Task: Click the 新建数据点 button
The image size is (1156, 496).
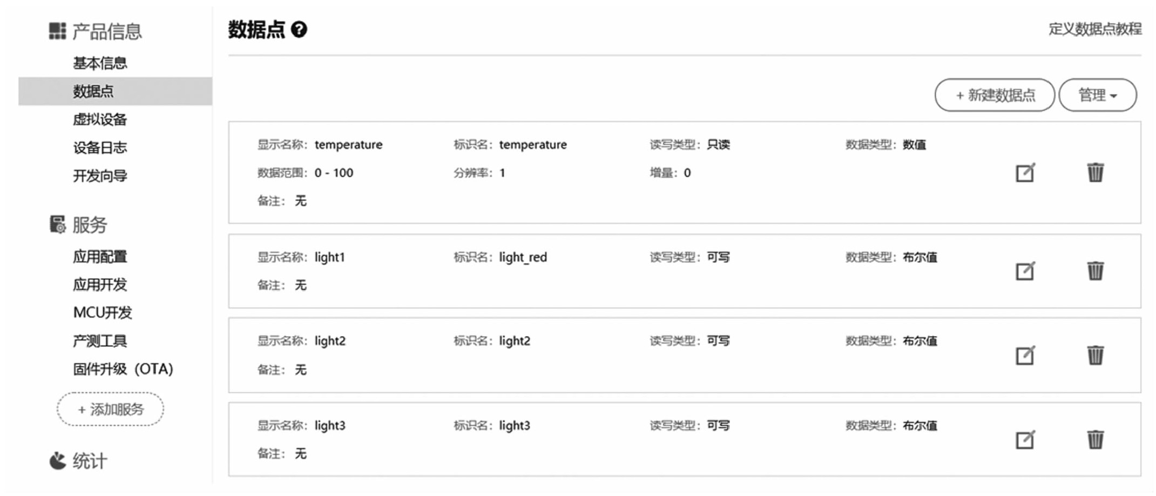Action: (x=995, y=96)
